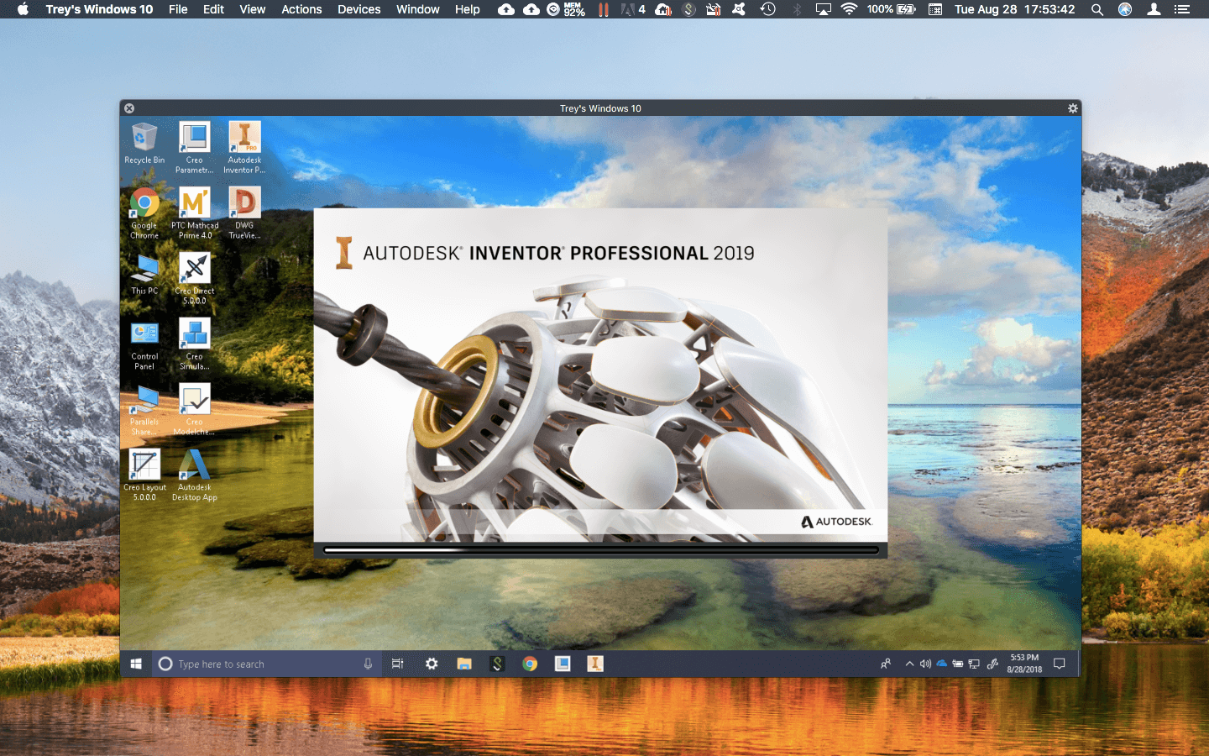Open the user account menu bar icon
1209x756 pixels.
point(1154,9)
